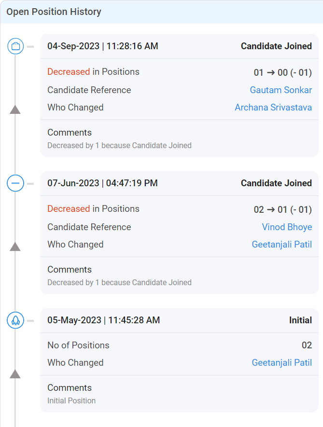This screenshot has width=323, height=427.
Task: Open Archana Srivastava's profile link
Action: [x=273, y=108]
